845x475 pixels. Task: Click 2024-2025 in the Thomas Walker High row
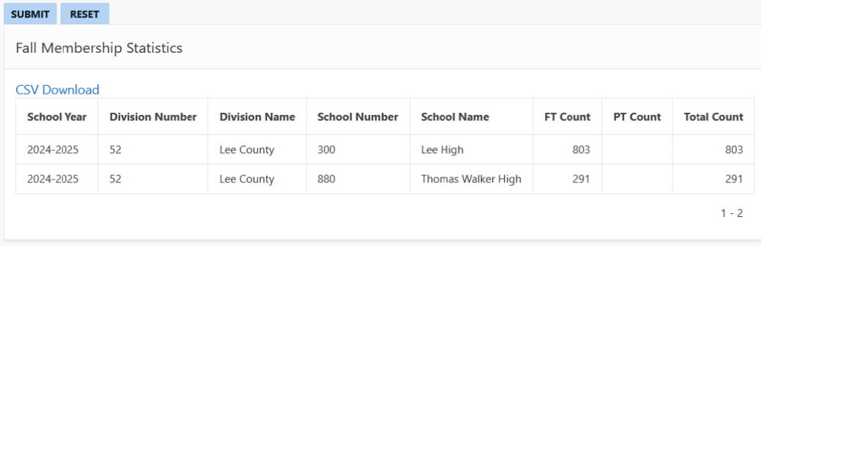click(56, 179)
